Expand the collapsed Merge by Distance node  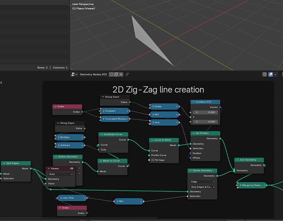tap(240, 185)
